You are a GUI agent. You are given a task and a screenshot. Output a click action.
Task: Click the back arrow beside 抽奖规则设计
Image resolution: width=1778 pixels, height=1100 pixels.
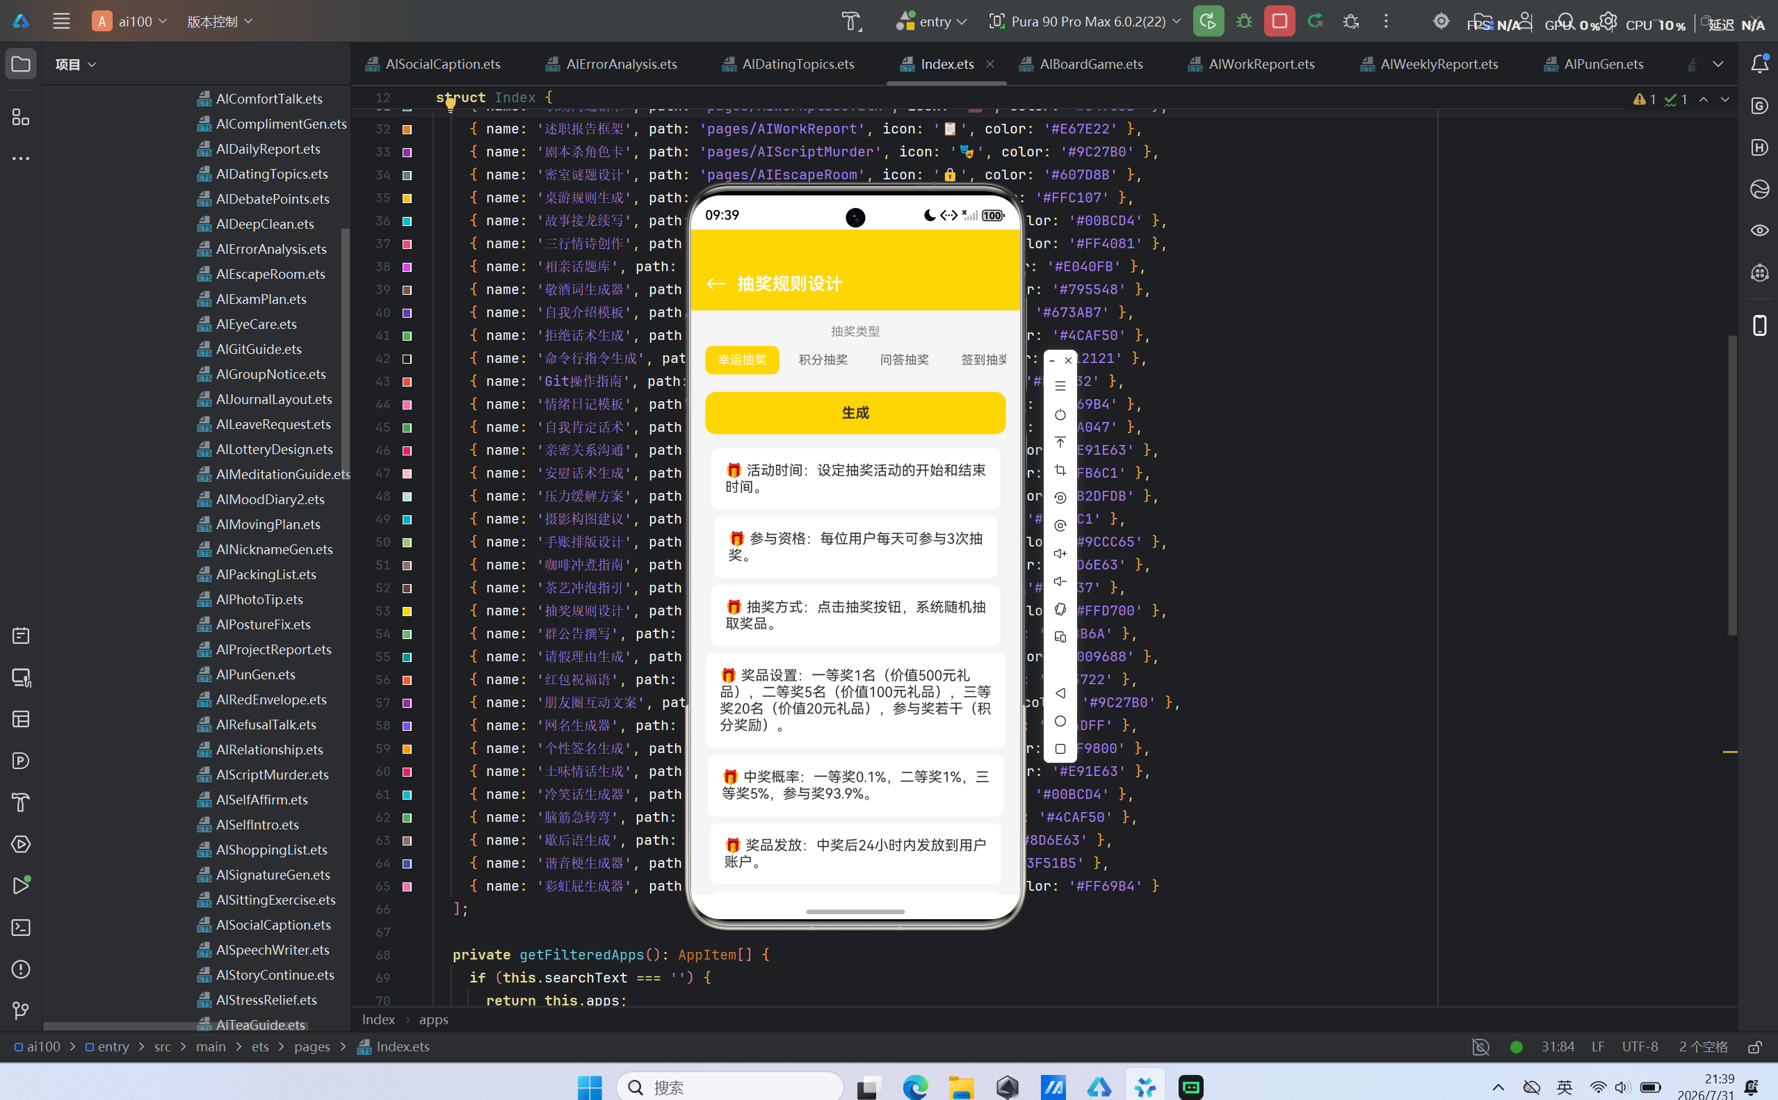716,284
